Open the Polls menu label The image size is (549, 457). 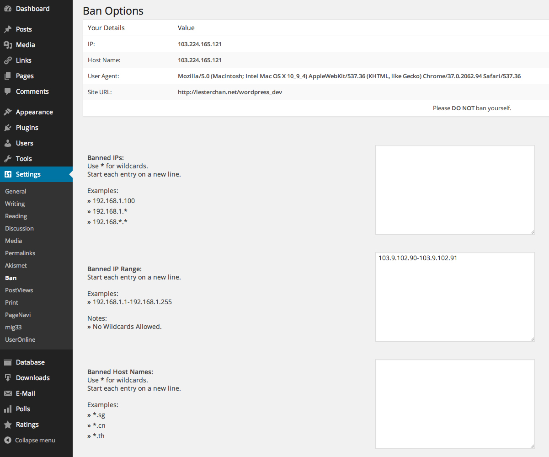tap(23, 409)
